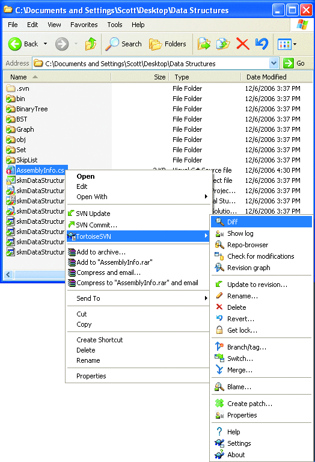This screenshot has height=462, width=315.
Task: Click the Back button
Action: click(23, 44)
